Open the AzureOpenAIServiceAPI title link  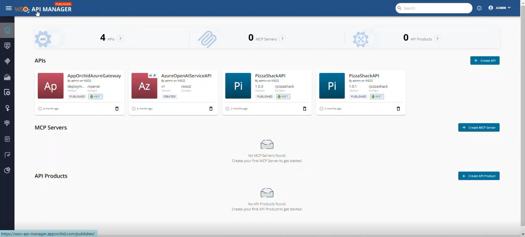(186, 76)
